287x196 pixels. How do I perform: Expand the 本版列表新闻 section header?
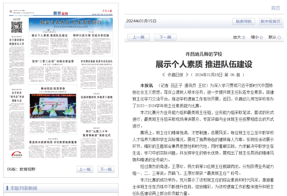coord(23,188)
